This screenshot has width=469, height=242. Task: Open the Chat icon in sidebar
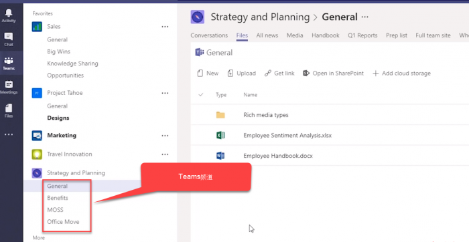[9, 37]
